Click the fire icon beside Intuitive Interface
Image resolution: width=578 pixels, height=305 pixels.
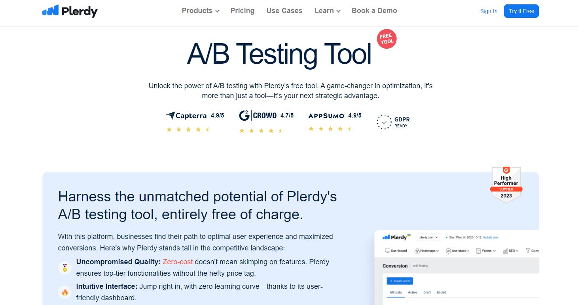[x=65, y=292]
